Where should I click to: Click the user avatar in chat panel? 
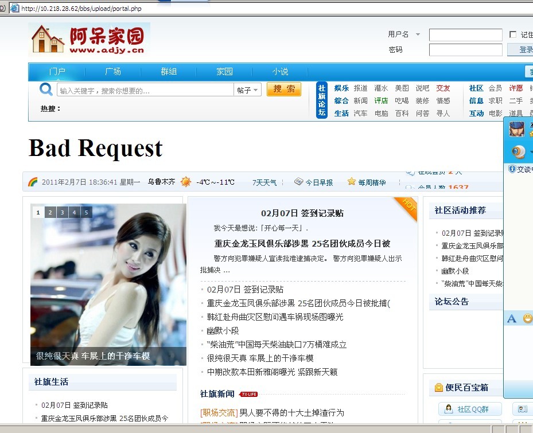pyautogui.click(x=517, y=129)
